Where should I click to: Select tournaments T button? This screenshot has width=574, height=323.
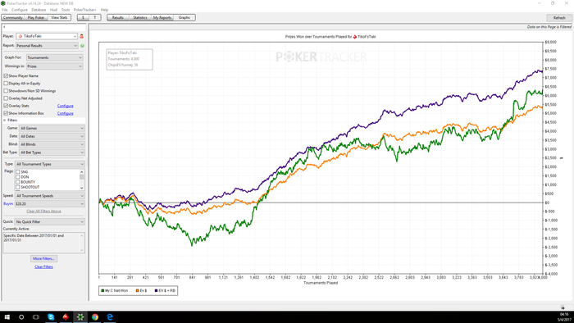pyautogui.click(x=95, y=17)
